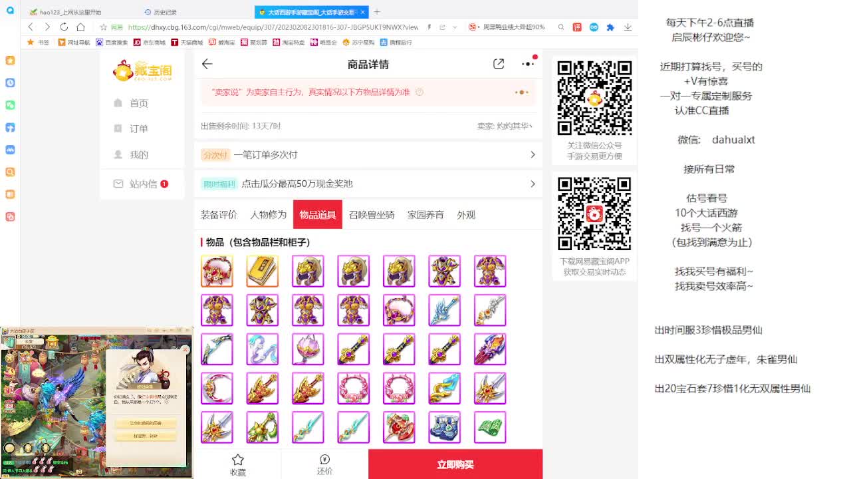Open the browser home page icon
The height and width of the screenshot is (479, 851).
coord(80,27)
